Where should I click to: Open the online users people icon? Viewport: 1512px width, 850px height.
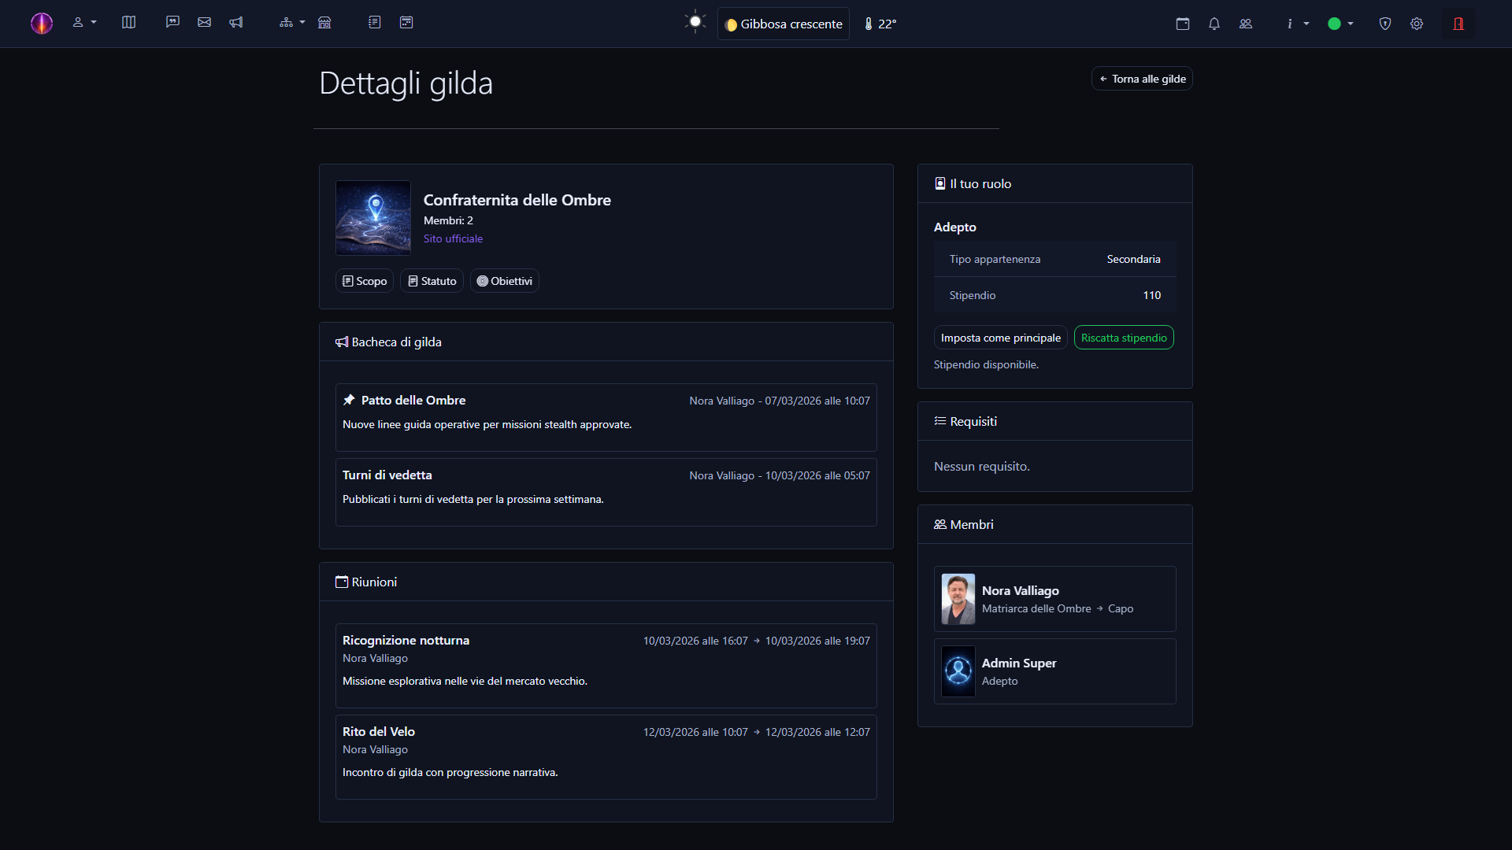click(x=1246, y=24)
